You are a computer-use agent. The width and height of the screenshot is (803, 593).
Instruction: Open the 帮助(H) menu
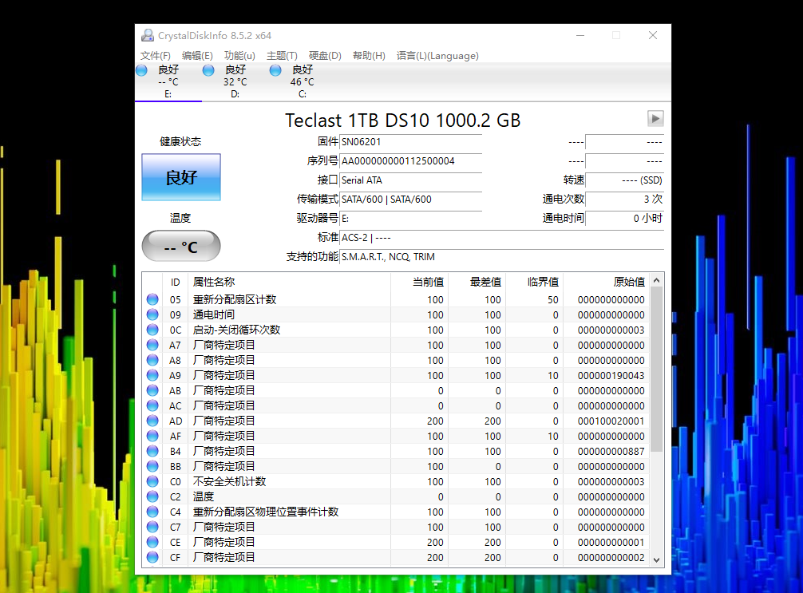[369, 55]
